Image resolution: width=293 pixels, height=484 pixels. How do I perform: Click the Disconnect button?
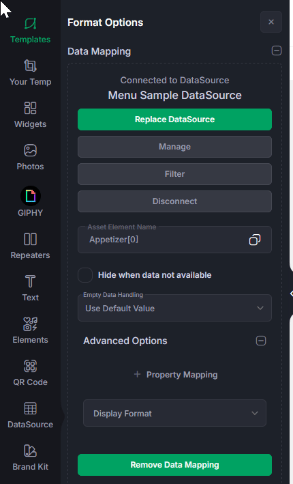coord(174,201)
